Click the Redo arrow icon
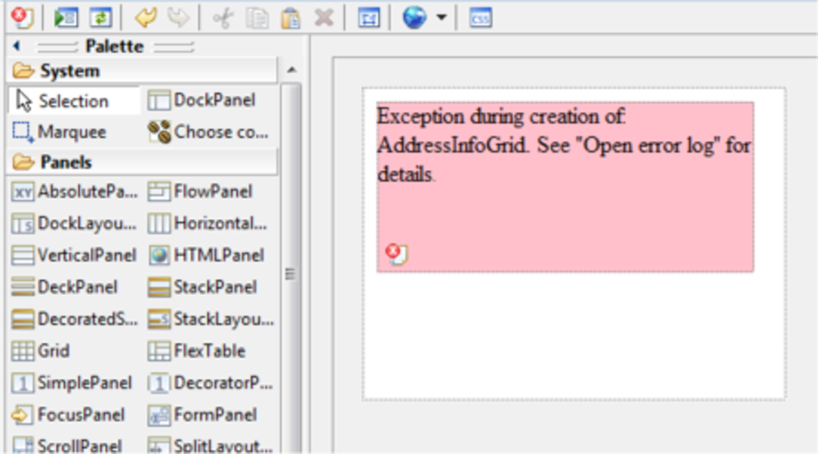 [x=179, y=18]
